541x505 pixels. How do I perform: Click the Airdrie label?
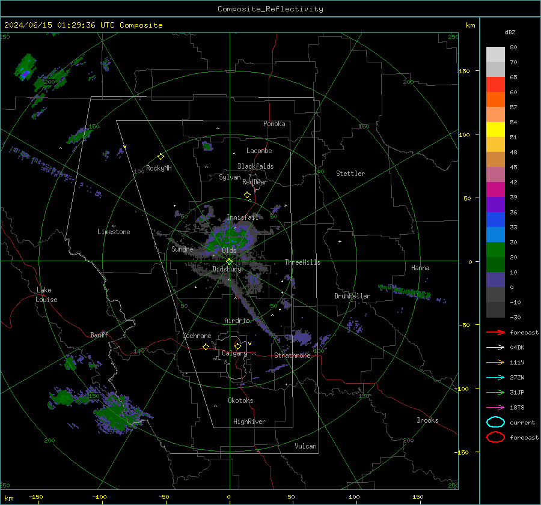point(237,321)
